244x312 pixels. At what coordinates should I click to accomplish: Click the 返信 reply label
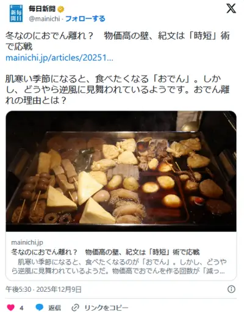(54, 308)
